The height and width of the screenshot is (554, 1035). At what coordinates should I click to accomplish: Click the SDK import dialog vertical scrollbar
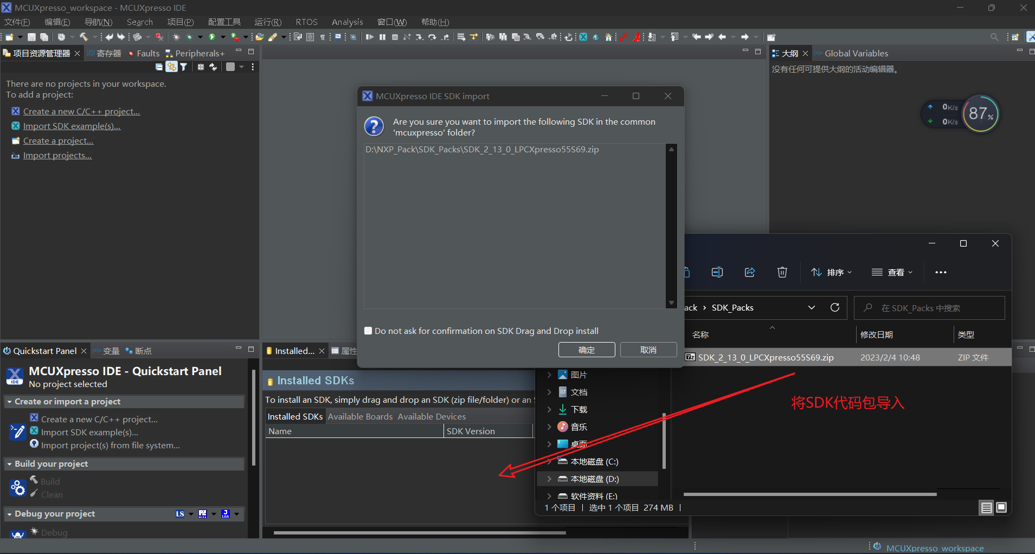click(671, 226)
